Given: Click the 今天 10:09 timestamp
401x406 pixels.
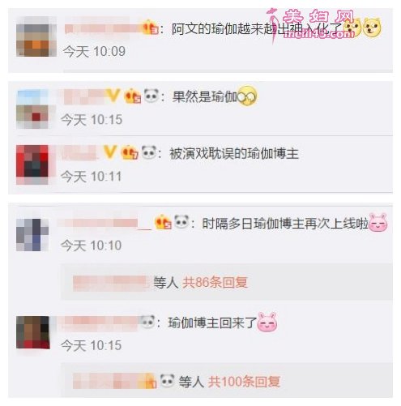Looking at the screenshot, I should (94, 51).
